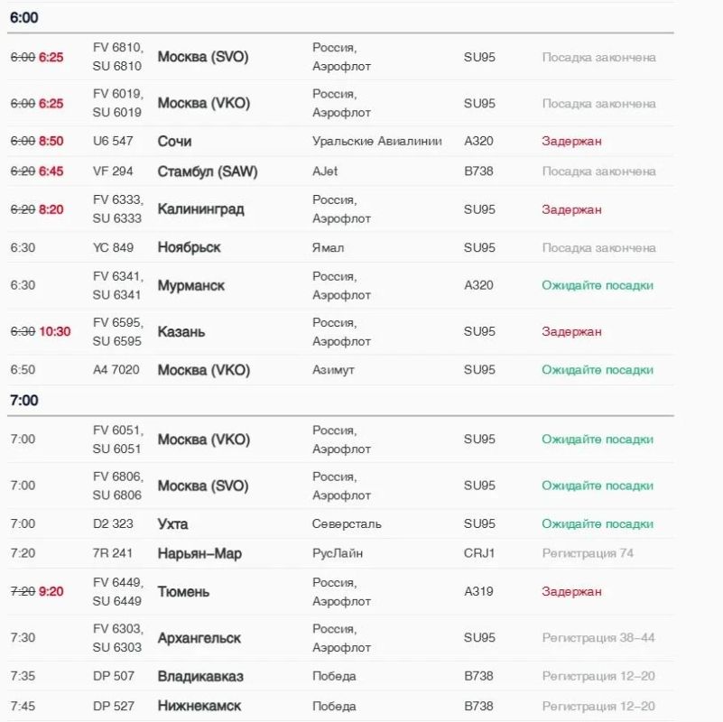Click Москва (SVO) on FV 6810 row
This screenshot has width=723, height=722.
pos(203,57)
